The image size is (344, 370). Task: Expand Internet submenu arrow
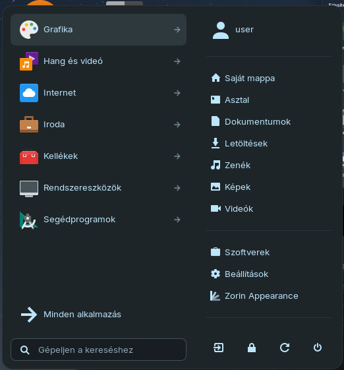[177, 93]
